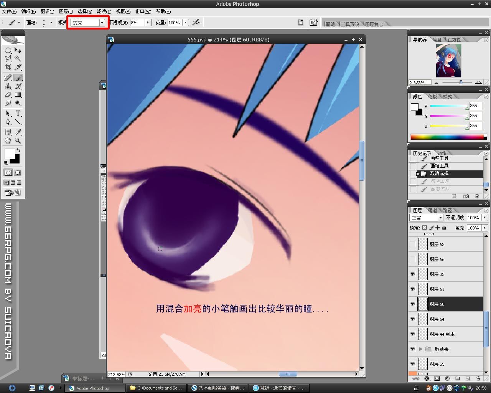Select the Elliptical Marquee tool

[8, 50]
